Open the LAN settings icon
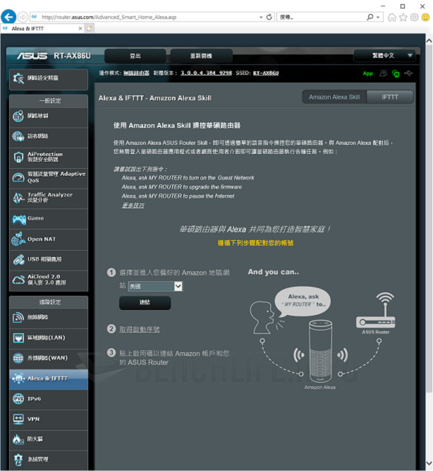 (18, 338)
